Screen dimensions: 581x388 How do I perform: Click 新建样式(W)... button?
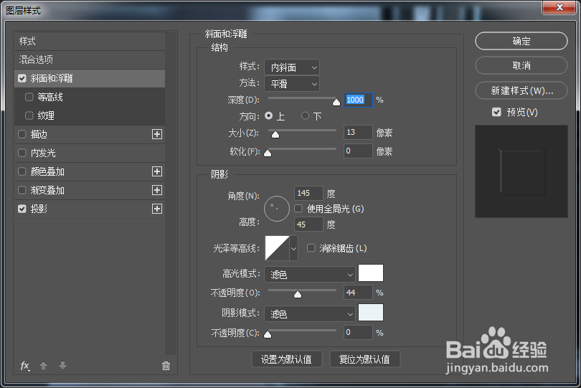[521, 90]
